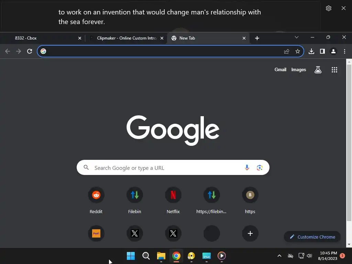
Task: Click the cloud sync tray icon
Action: pos(290,256)
